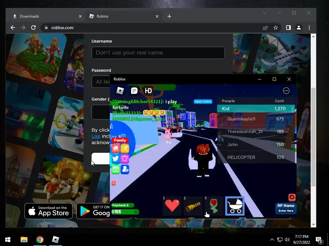This screenshot has width=329, height=246.
Task: Open Roblox from the taskbar
Action: tap(56, 240)
